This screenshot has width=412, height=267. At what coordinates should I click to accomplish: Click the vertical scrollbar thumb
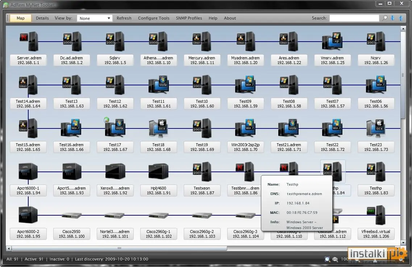(x=403, y=75)
